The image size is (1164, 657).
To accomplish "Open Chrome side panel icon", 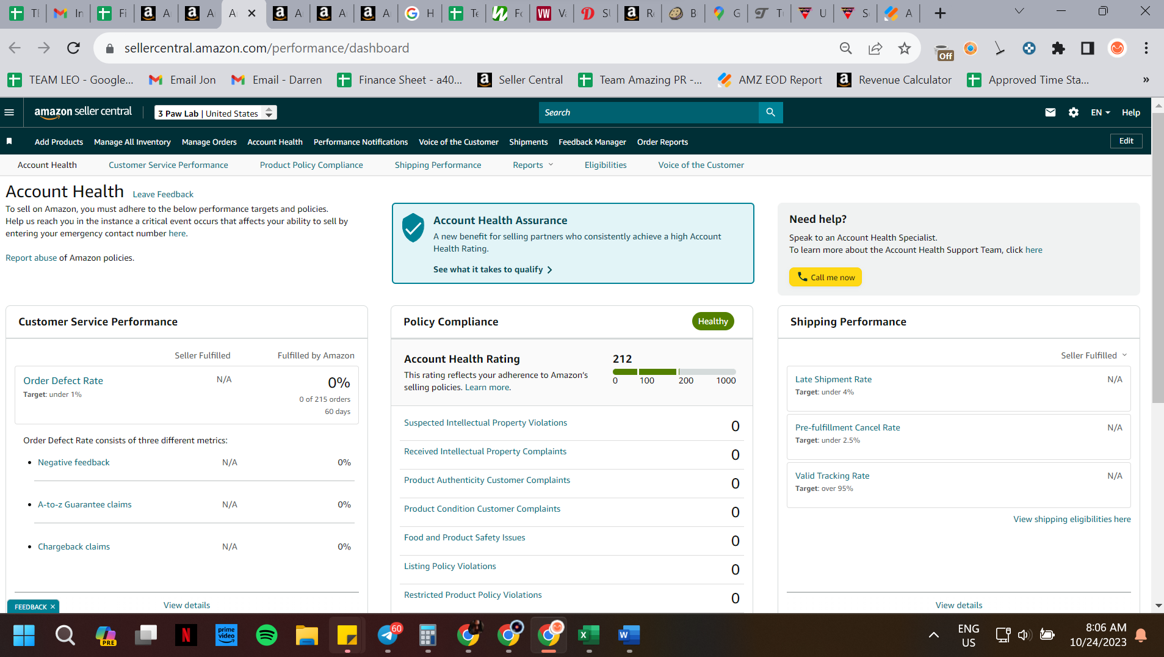I will 1088,48.
